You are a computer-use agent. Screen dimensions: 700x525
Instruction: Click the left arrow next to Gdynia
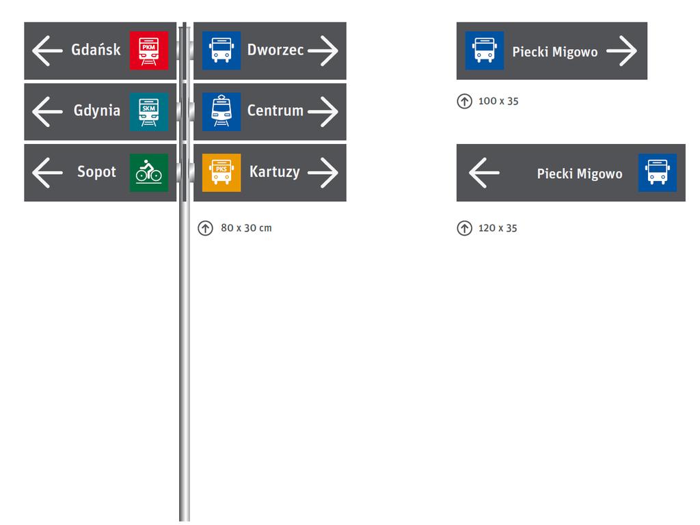point(46,112)
